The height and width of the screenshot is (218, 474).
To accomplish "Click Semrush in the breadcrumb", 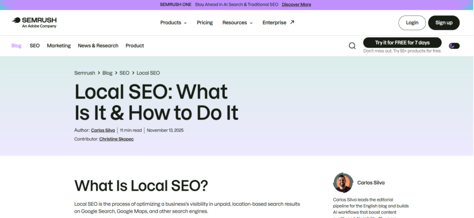I will [85, 73].
